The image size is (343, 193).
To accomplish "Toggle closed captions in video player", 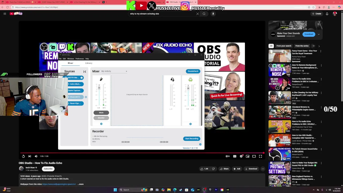I will tap(235, 156).
